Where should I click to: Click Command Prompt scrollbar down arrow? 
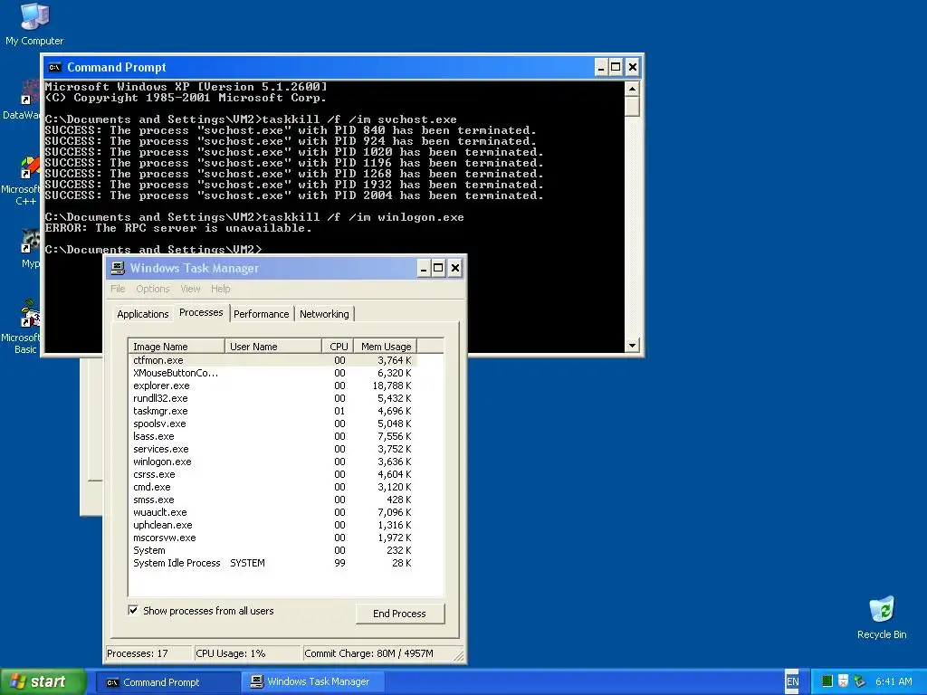coord(632,345)
